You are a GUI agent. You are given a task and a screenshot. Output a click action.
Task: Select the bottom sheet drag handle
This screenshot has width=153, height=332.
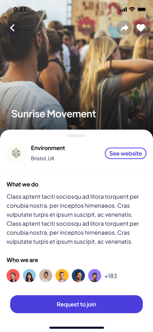(x=77, y=136)
